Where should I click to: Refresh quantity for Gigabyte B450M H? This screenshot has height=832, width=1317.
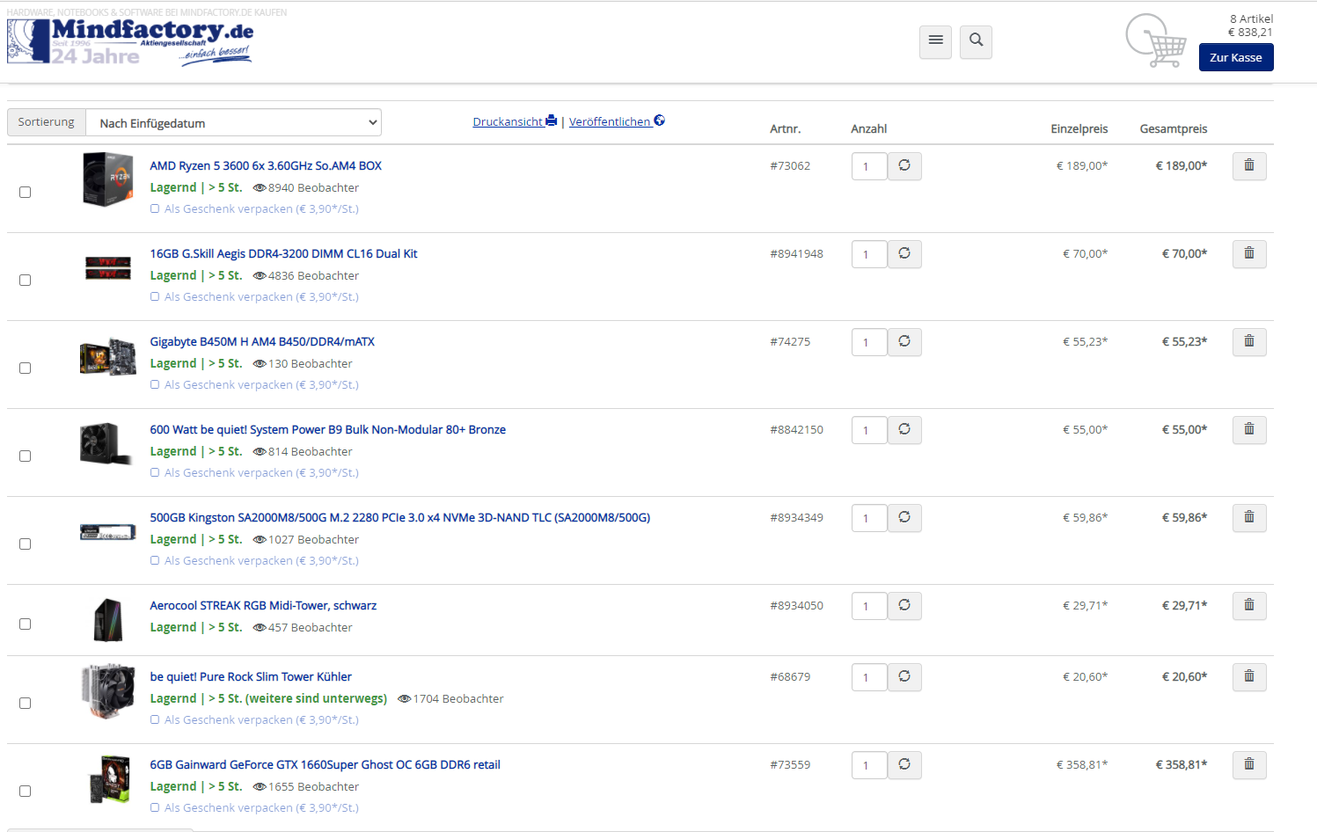pyautogui.click(x=904, y=341)
